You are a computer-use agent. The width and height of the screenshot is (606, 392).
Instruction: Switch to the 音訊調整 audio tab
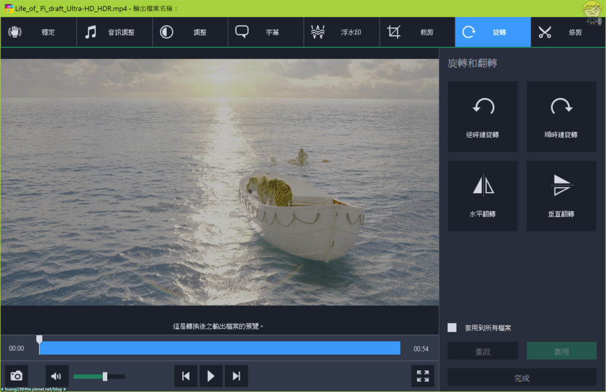[x=114, y=32]
